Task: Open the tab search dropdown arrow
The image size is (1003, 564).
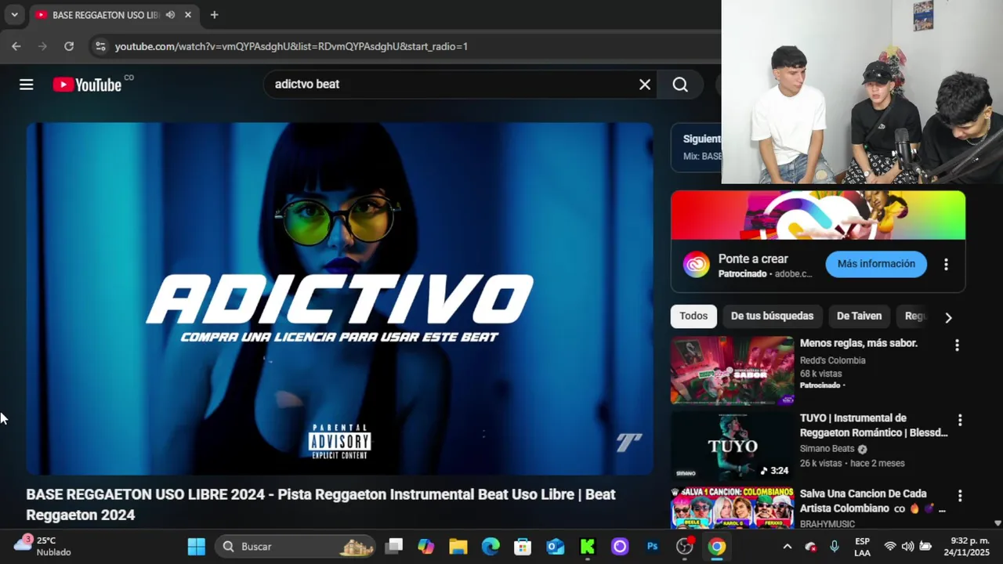Action: point(14,15)
